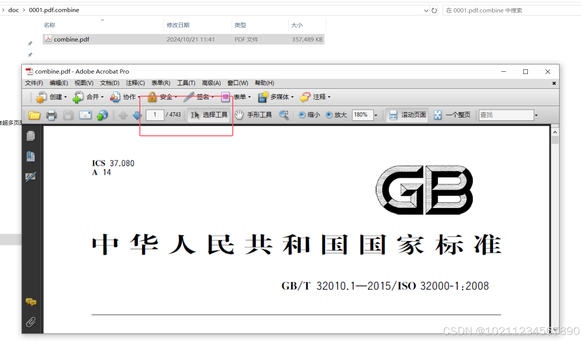Image resolution: width=581 pixels, height=341 pixels.
Task: Click the Email envelope icon
Action: [85, 115]
